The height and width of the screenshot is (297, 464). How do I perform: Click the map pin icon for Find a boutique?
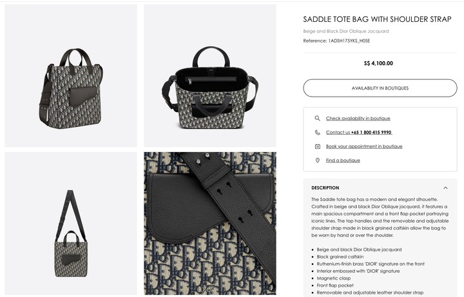317,160
